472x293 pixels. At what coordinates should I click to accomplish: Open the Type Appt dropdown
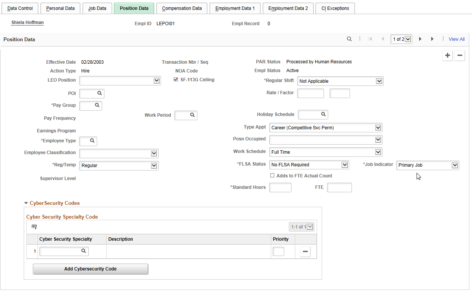pyautogui.click(x=326, y=127)
